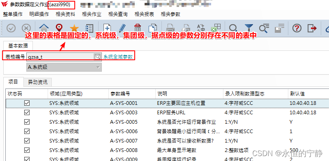The width and height of the screenshot is (329, 161).
Task: Start query with magnifier icon
Action: (x=233, y=28)
